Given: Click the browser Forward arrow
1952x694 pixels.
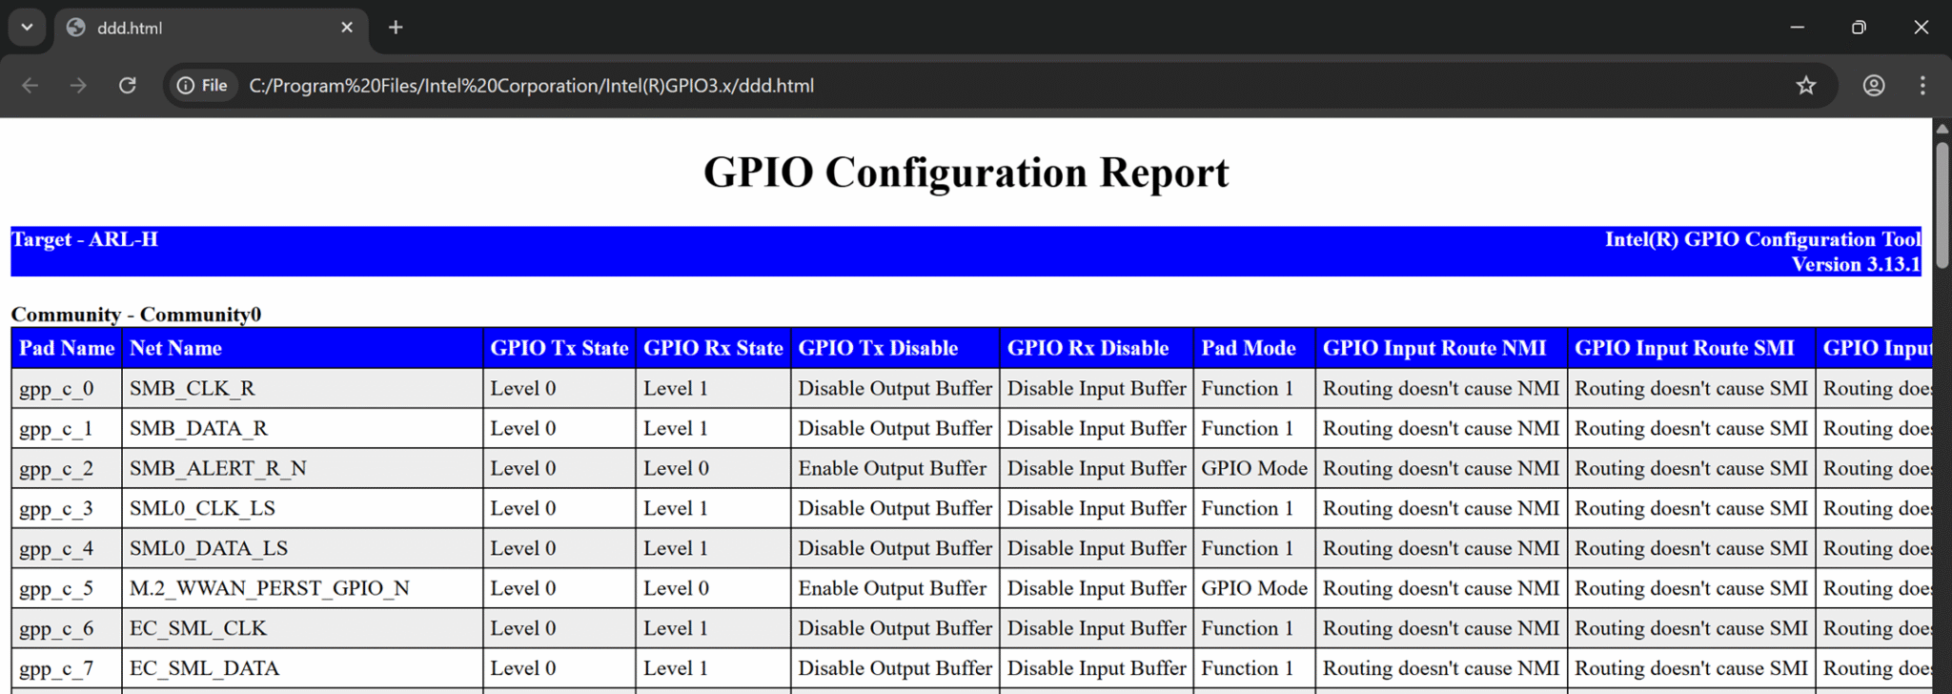Looking at the screenshot, I should pyautogui.click(x=78, y=86).
